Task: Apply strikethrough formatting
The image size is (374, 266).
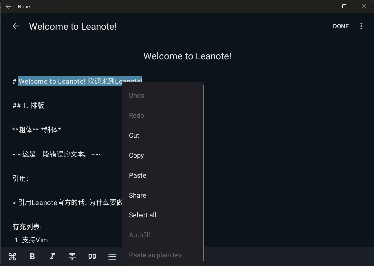Action: point(72,256)
